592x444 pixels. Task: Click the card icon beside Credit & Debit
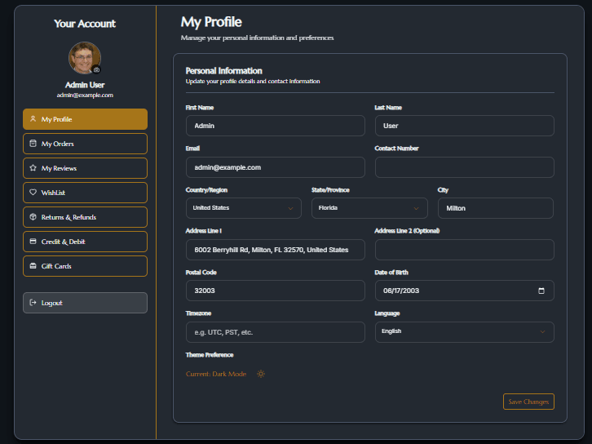(x=33, y=242)
